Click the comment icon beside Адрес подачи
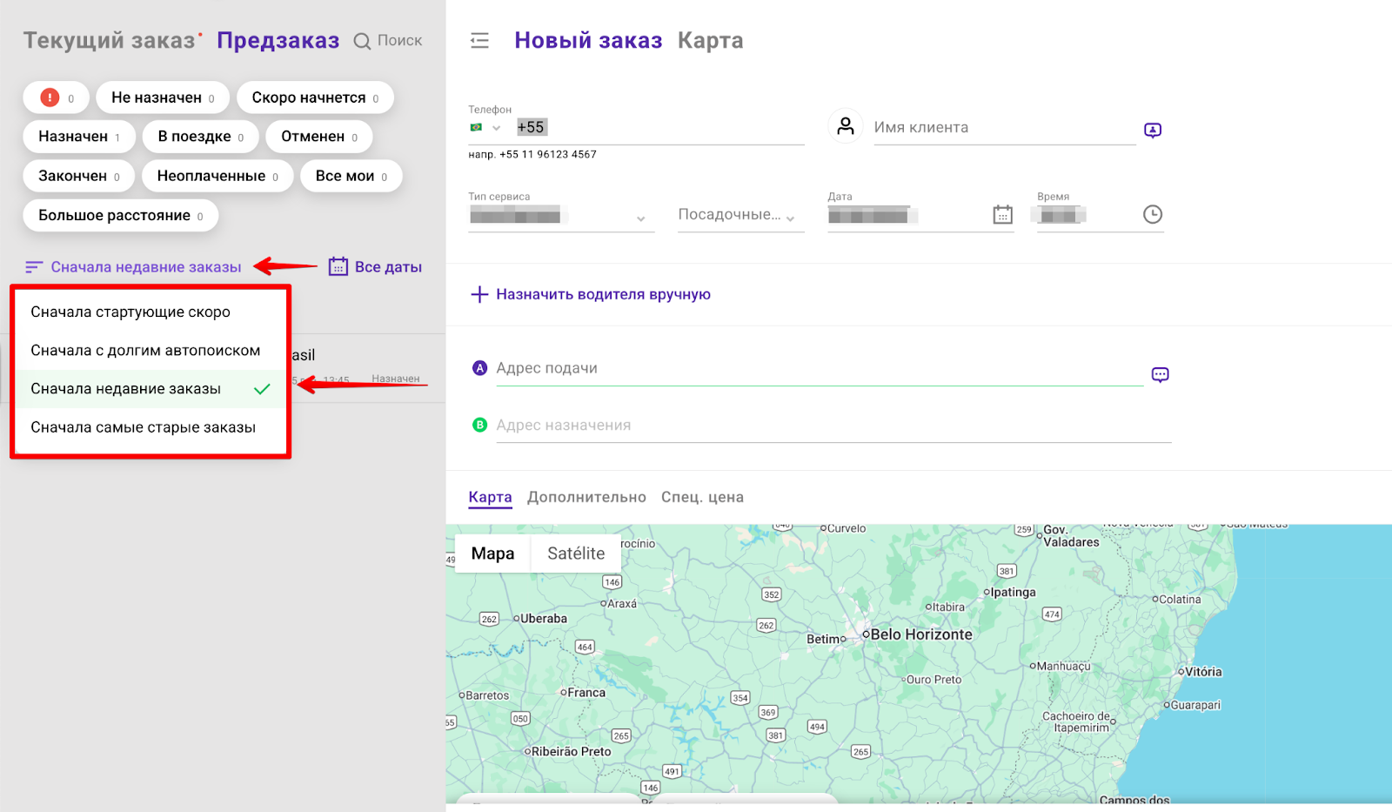Screen dimensions: 1392x812 (x=1160, y=375)
